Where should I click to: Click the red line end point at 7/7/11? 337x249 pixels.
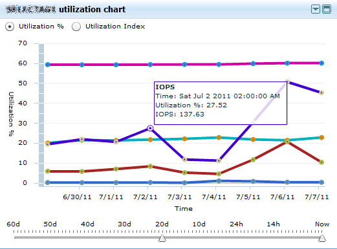(321, 162)
